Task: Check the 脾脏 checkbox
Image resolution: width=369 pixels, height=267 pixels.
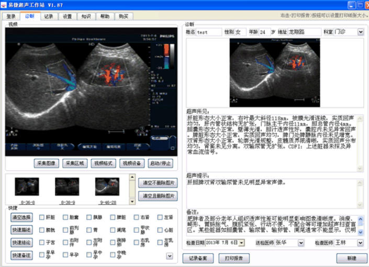Action: (113, 217)
